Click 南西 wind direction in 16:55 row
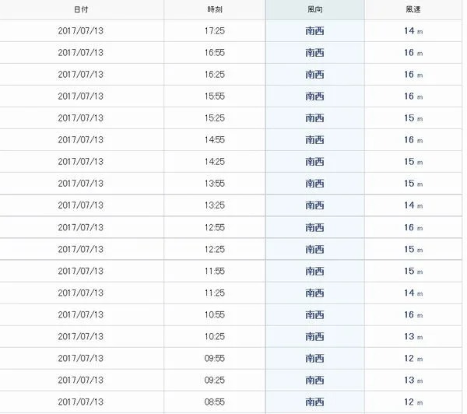The height and width of the screenshot is (414, 467). point(314,53)
